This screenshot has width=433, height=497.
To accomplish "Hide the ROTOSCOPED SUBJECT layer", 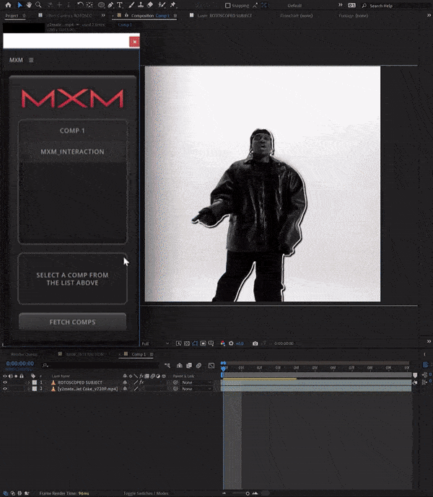I will pos(5,382).
